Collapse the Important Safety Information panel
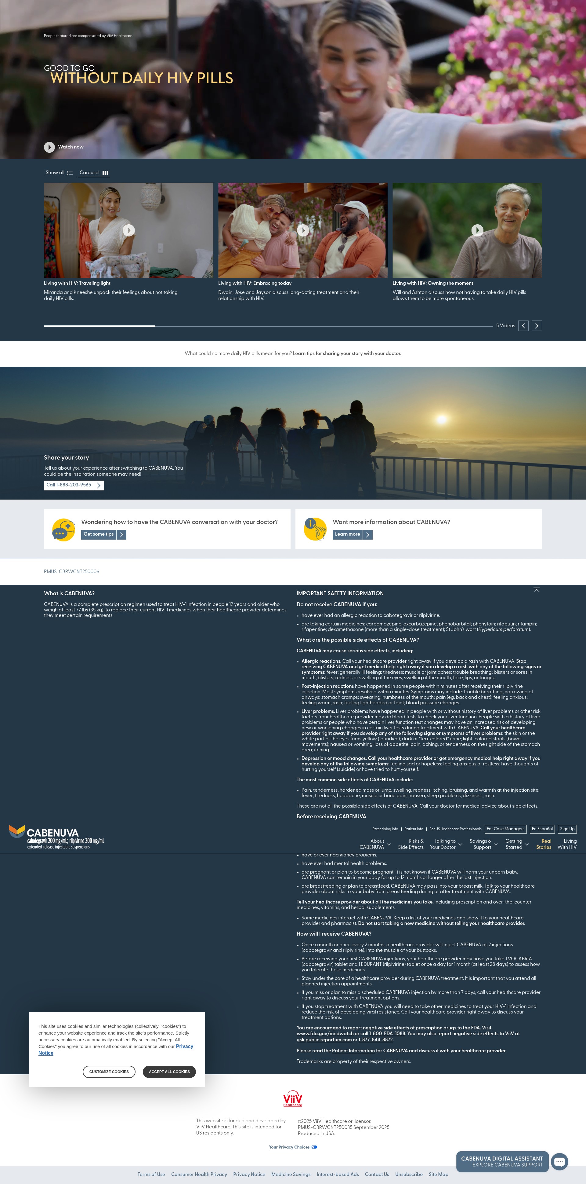Image resolution: width=586 pixels, height=1184 pixels. click(536, 590)
